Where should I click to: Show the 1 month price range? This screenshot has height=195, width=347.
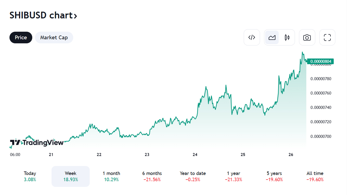[x=111, y=176]
